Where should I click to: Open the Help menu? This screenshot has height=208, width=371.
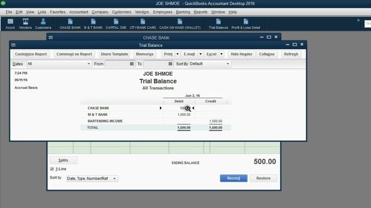(232, 12)
